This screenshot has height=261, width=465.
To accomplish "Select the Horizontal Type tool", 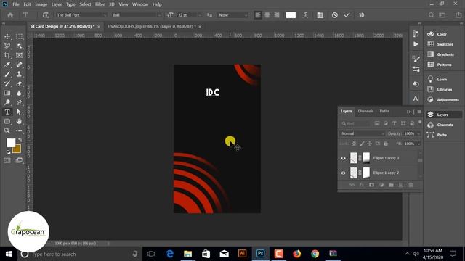I will pyautogui.click(x=7, y=112).
